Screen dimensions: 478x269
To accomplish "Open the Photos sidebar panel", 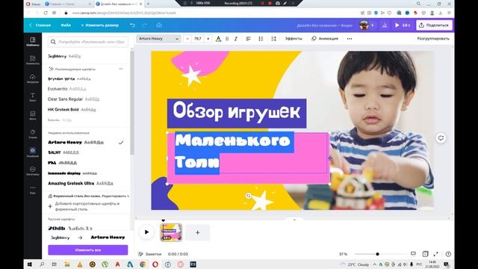I will (33, 115).
